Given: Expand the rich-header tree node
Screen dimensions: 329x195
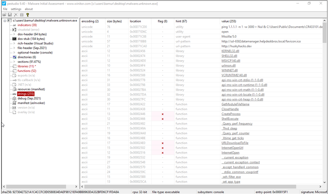Looking at the screenshot, I should point(14,43).
